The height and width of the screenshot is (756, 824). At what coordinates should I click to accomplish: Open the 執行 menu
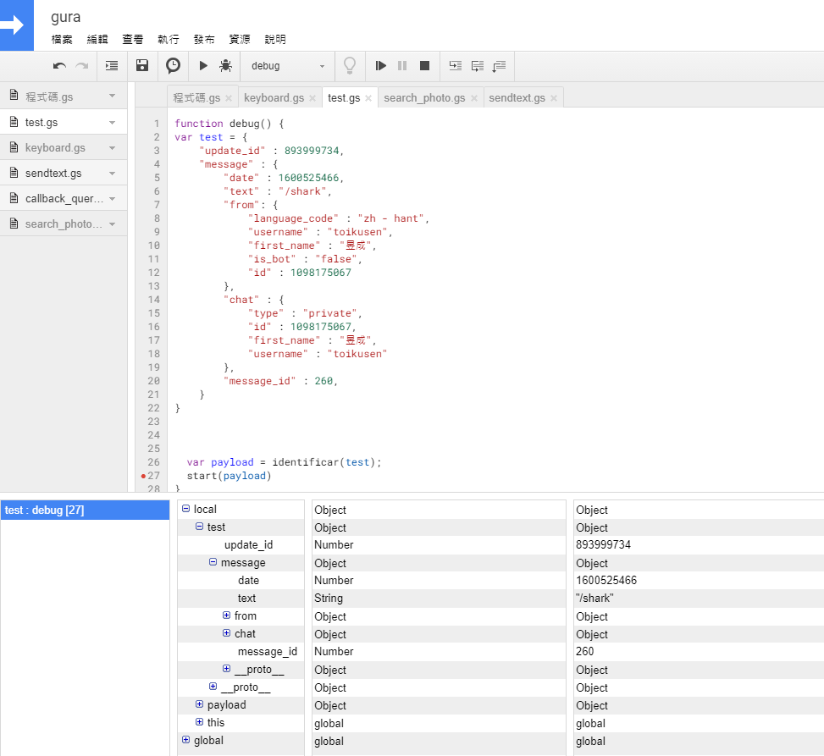click(168, 39)
